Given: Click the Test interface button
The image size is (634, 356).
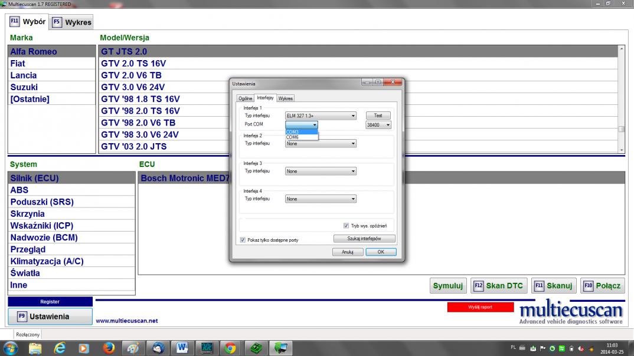Looking at the screenshot, I should pyautogui.click(x=378, y=116).
